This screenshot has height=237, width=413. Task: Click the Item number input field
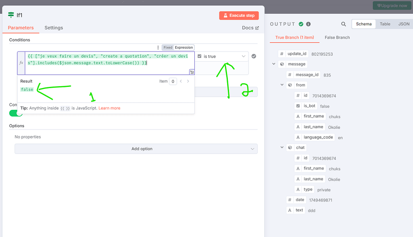tap(173, 81)
